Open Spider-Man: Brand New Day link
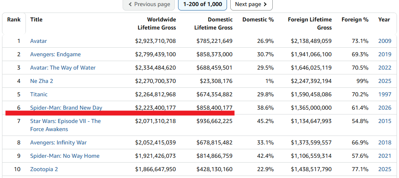The image size is (399, 178). point(66,108)
